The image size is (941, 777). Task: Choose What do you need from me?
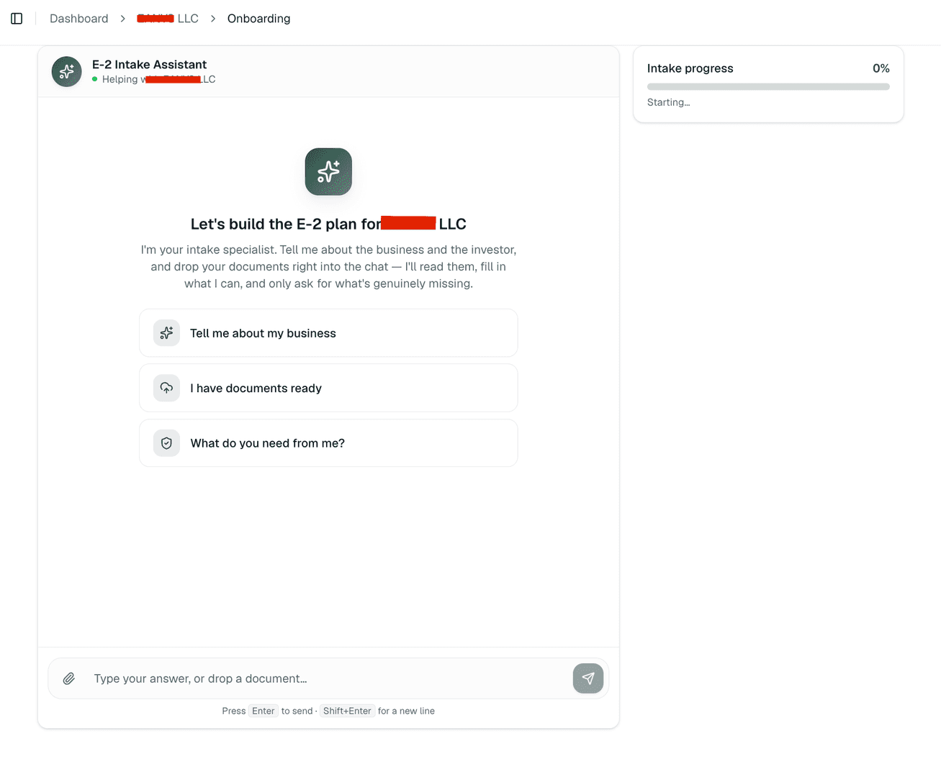(328, 443)
